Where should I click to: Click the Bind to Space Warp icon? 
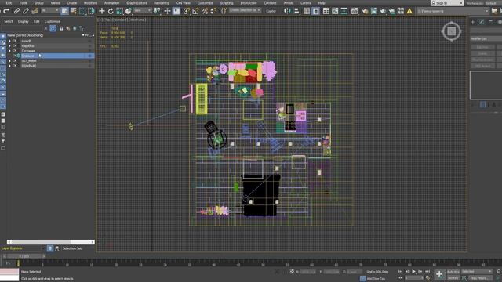(35, 11)
